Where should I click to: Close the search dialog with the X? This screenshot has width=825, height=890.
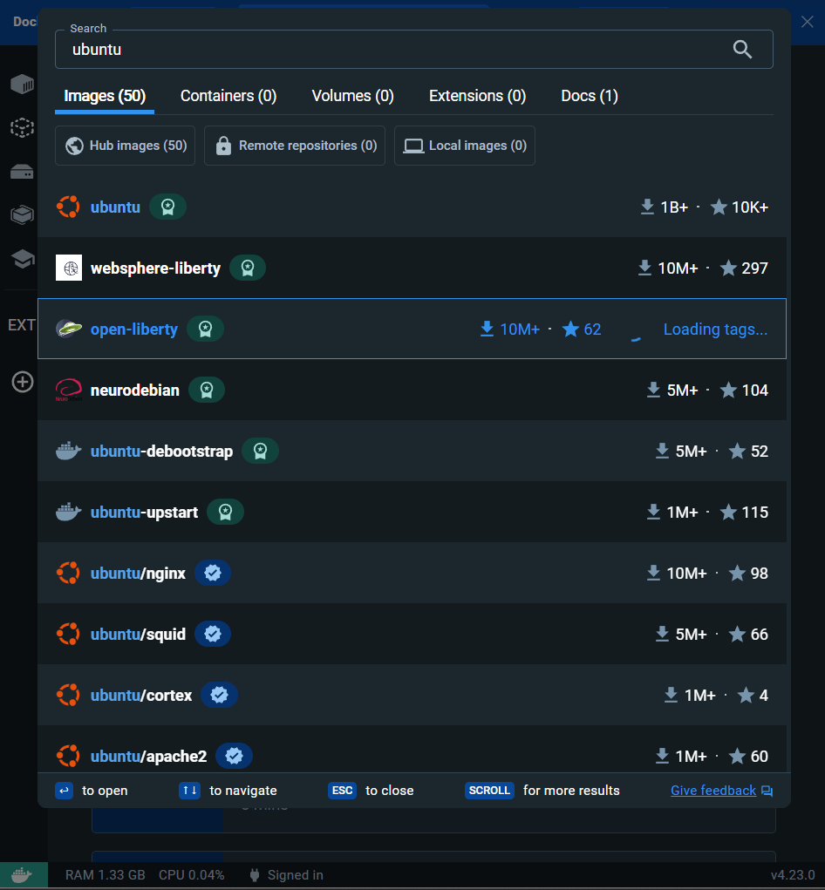tap(807, 22)
